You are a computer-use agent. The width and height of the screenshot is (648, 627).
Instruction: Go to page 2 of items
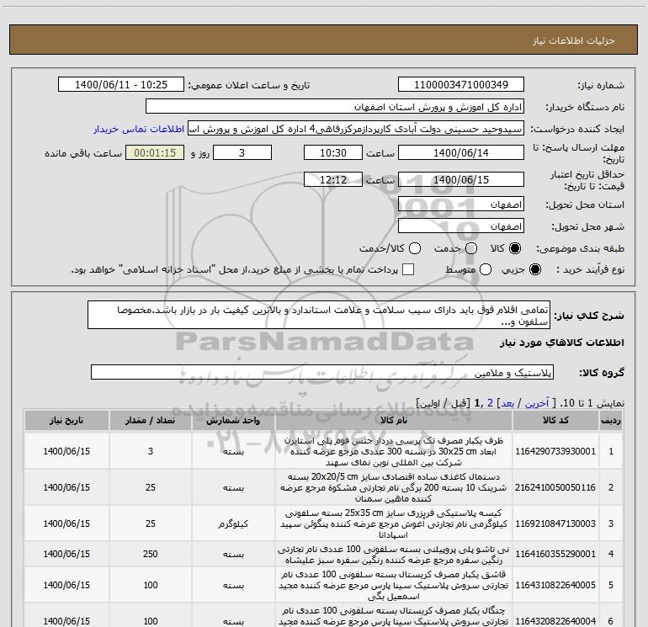tap(490, 403)
